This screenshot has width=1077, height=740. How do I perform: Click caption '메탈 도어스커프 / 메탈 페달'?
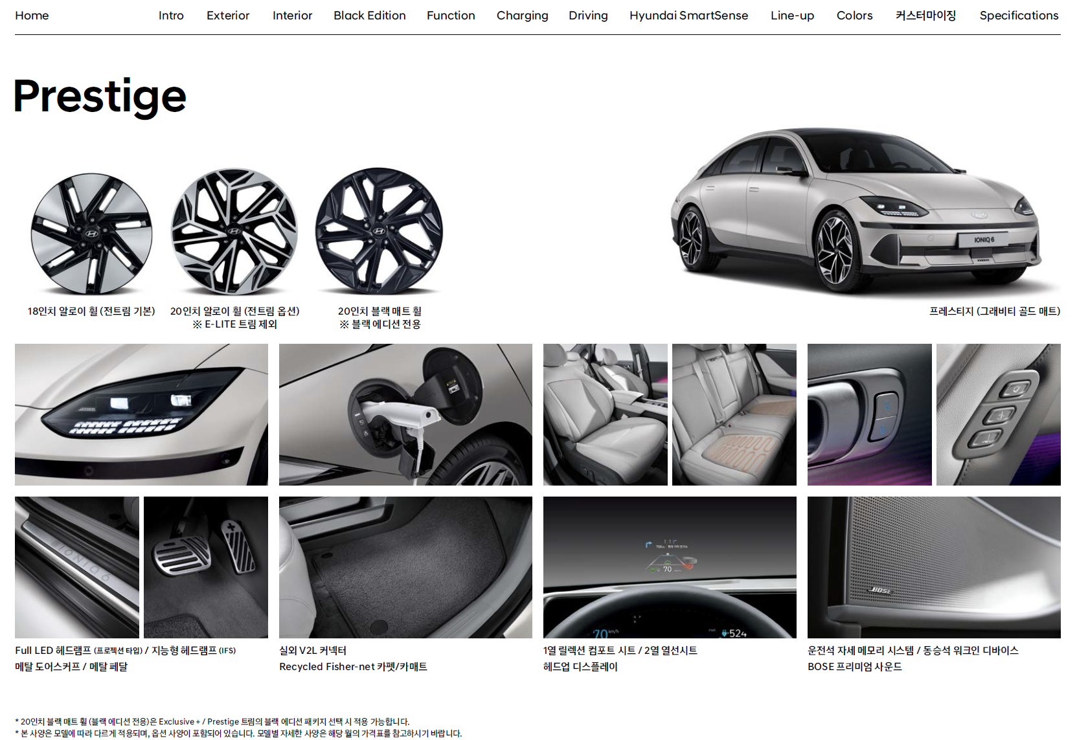point(71,667)
